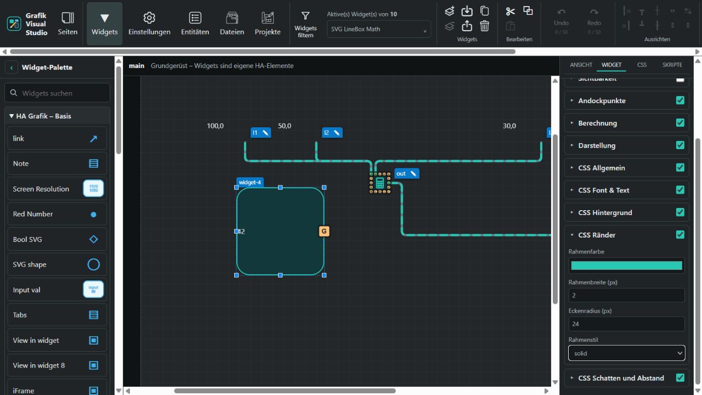This screenshot has width=702, height=395.
Task: Click the Widgets suchen search field
Action: point(57,93)
